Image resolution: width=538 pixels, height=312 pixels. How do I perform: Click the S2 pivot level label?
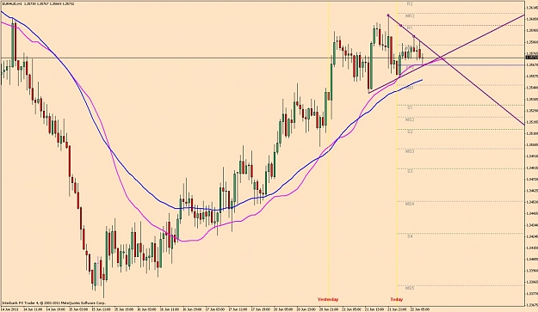point(410,132)
